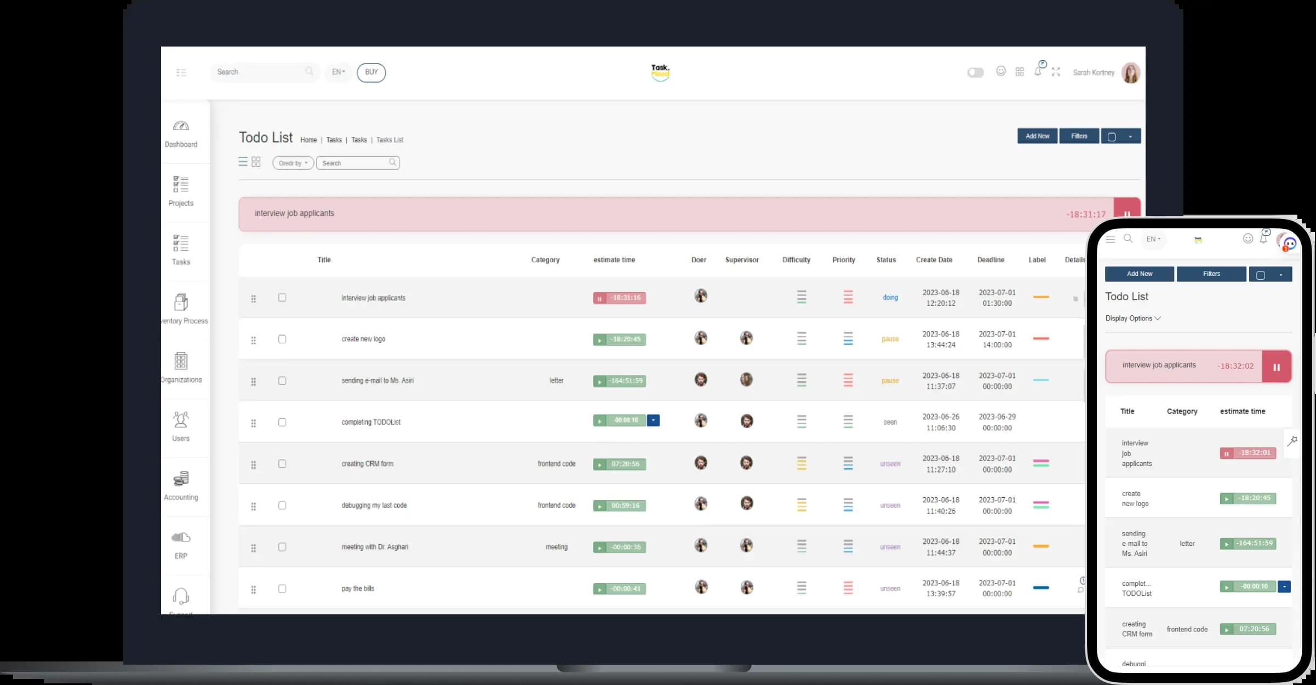
Task: Click orange label of interview job applicants row
Action: [x=1041, y=297]
